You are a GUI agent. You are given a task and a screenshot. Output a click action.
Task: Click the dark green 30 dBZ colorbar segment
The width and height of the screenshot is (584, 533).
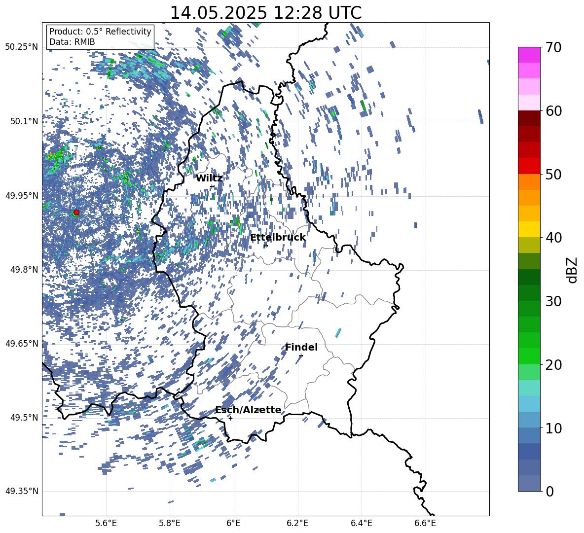pos(529,292)
